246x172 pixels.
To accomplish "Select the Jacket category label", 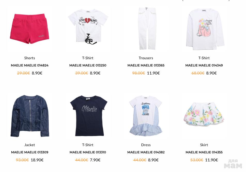I will click(x=29, y=145).
